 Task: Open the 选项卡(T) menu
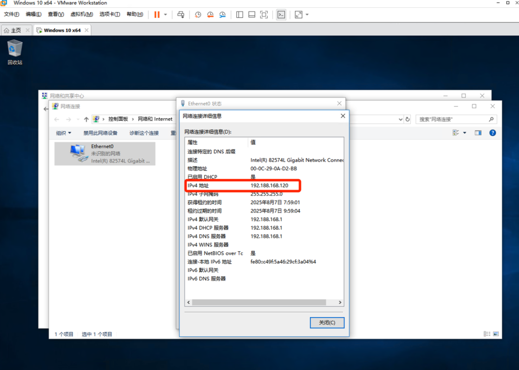(x=110, y=14)
